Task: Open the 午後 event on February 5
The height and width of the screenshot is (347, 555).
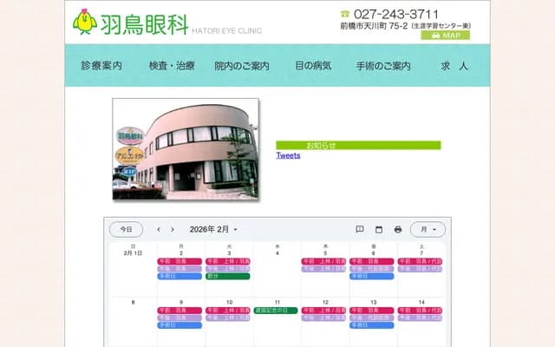Action: 323,269
